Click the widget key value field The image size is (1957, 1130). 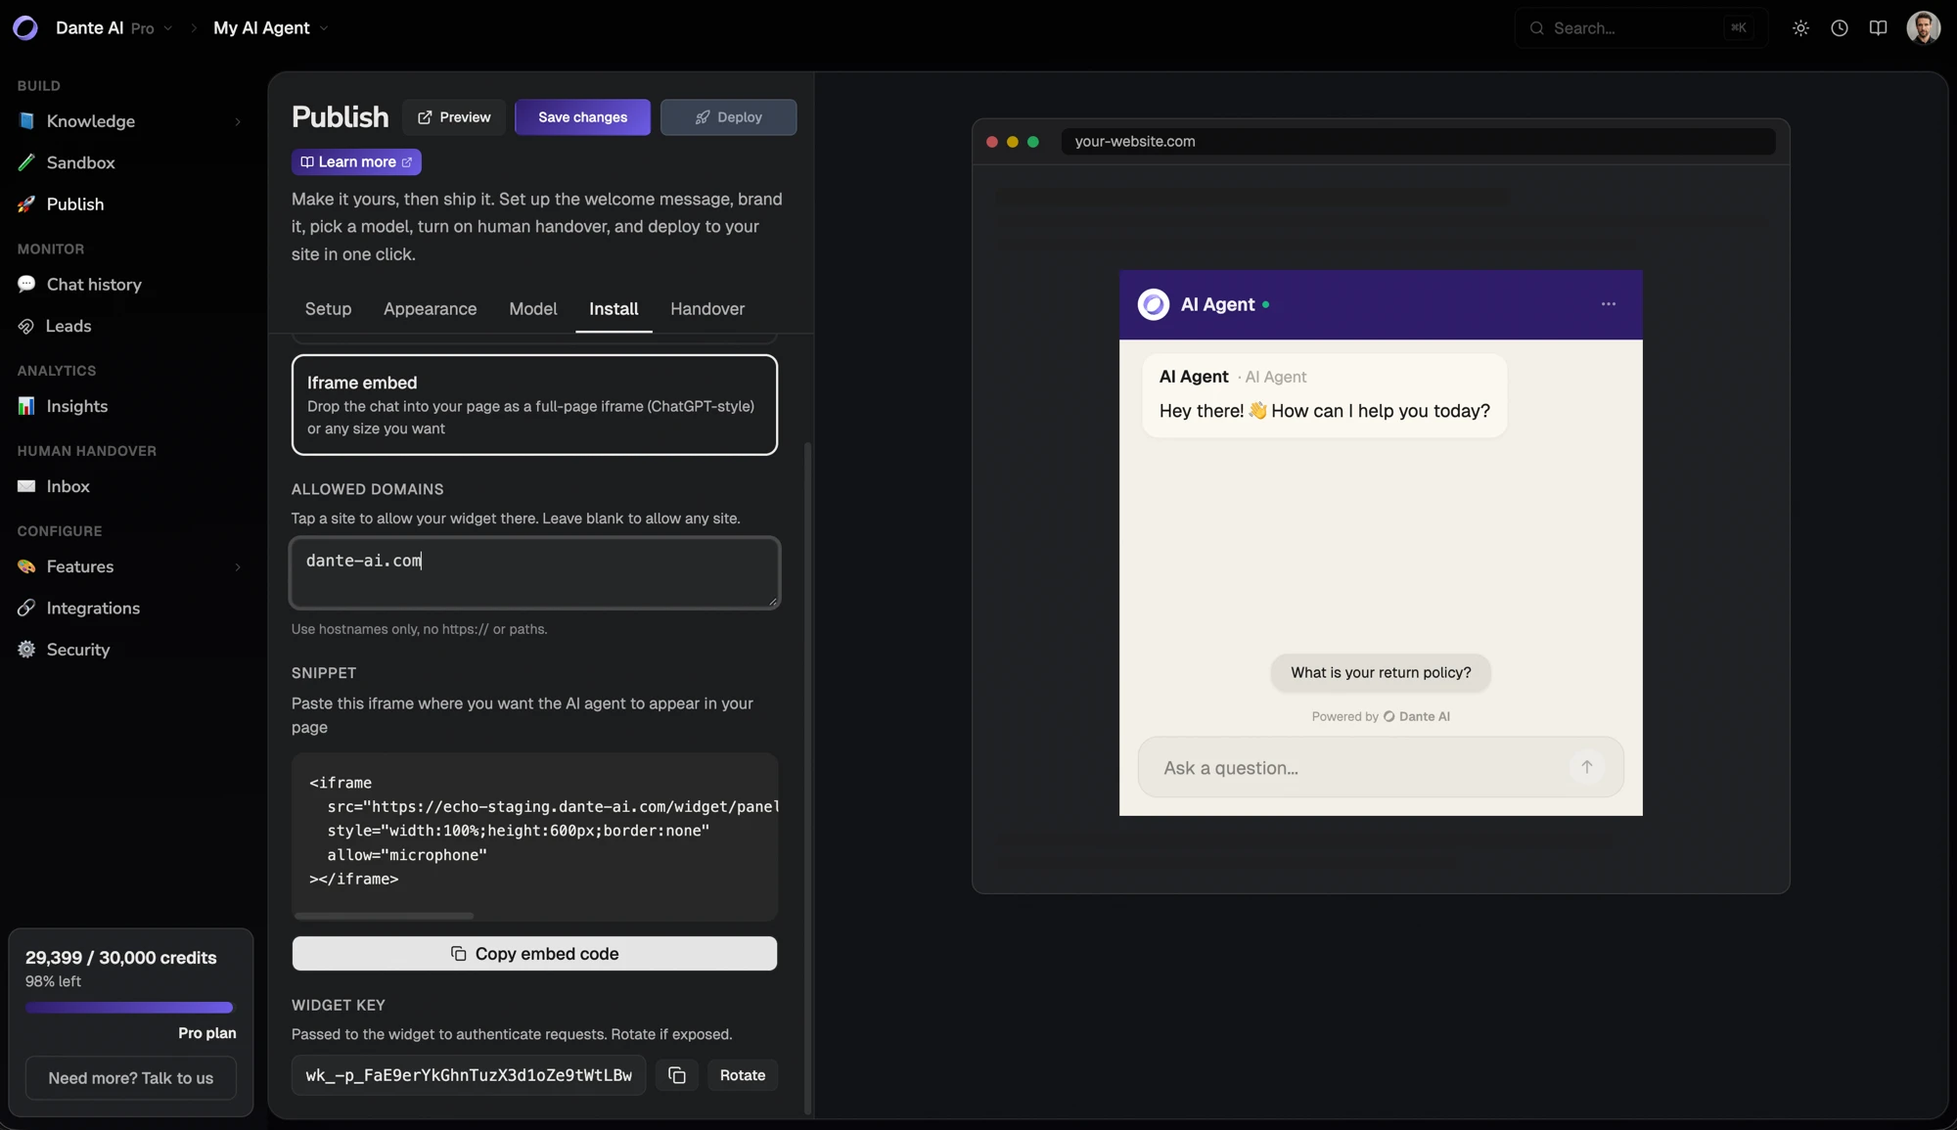(469, 1075)
